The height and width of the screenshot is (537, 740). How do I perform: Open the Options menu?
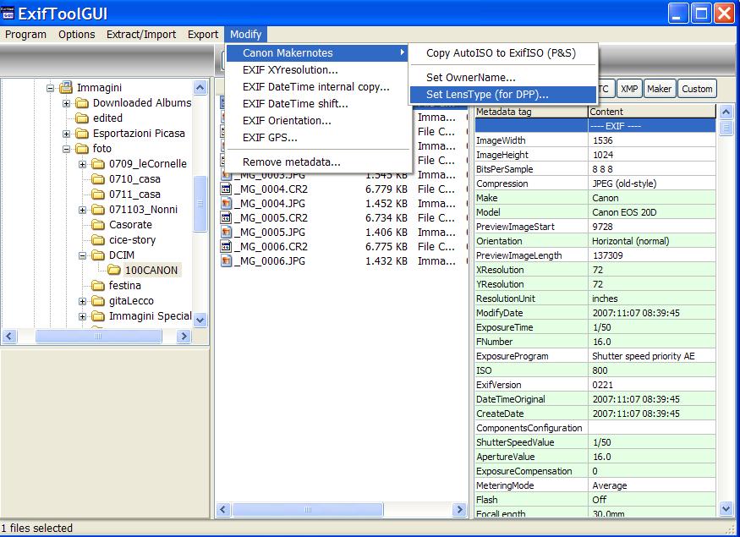[x=76, y=35]
